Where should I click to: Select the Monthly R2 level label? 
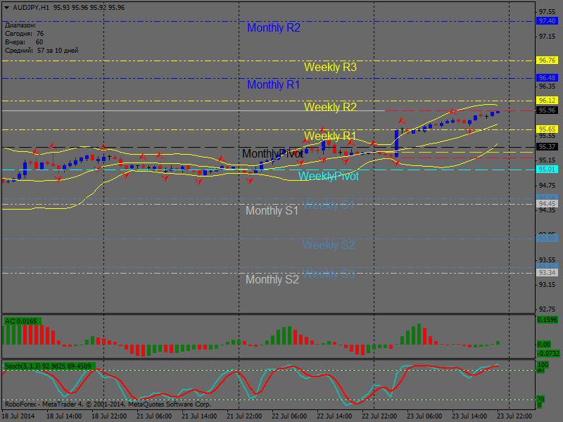pos(274,28)
